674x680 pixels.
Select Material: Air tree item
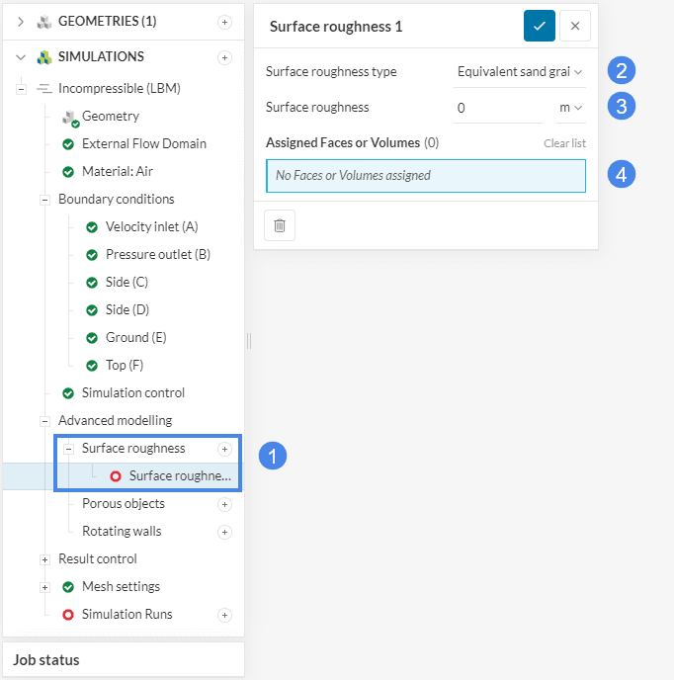[117, 172]
